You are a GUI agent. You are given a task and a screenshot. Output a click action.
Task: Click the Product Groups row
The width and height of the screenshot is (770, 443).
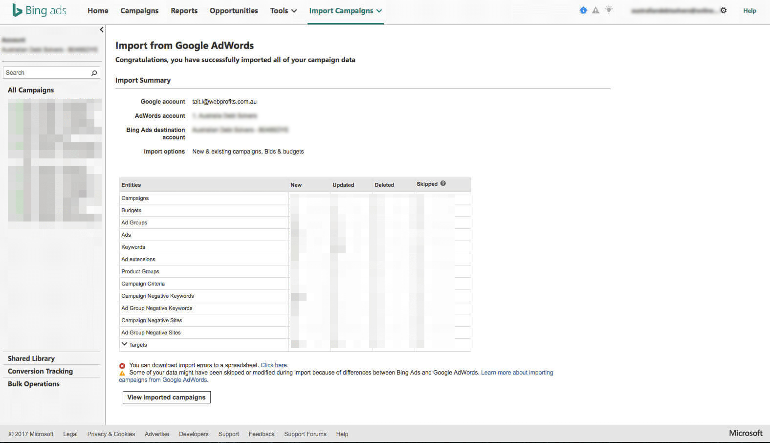(x=295, y=271)
